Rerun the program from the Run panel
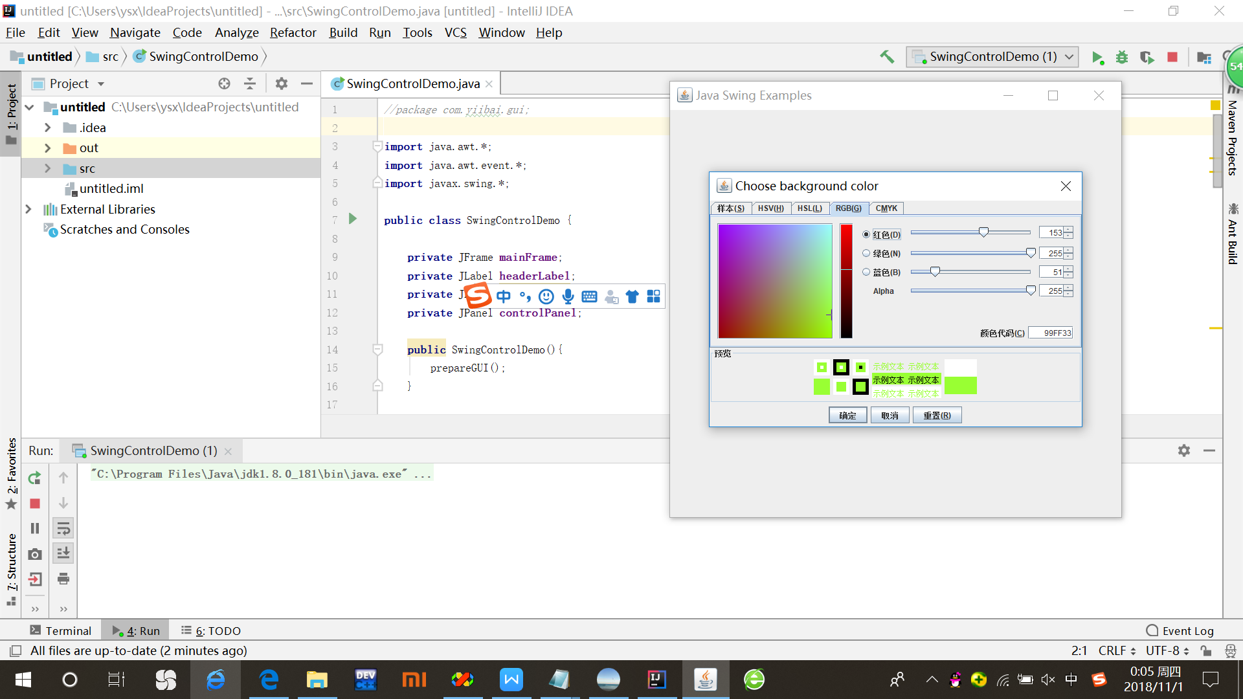Image resolution: width=1243 pixels, height=699 pixels. (x=34, y=479)
